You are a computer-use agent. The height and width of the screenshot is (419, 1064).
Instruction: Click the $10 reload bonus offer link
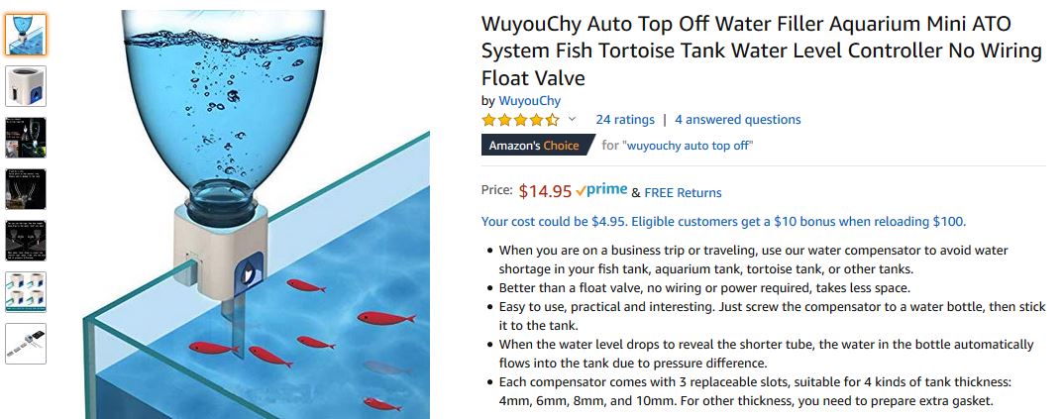722,221
